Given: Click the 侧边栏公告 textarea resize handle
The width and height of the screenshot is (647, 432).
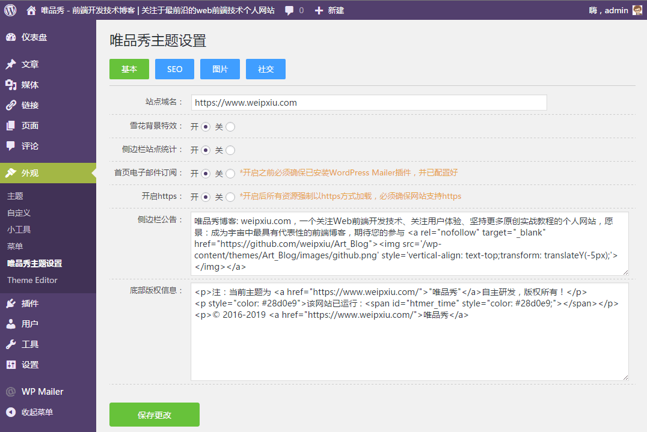Looking at the screenshot, I should [x=625, y=272].
